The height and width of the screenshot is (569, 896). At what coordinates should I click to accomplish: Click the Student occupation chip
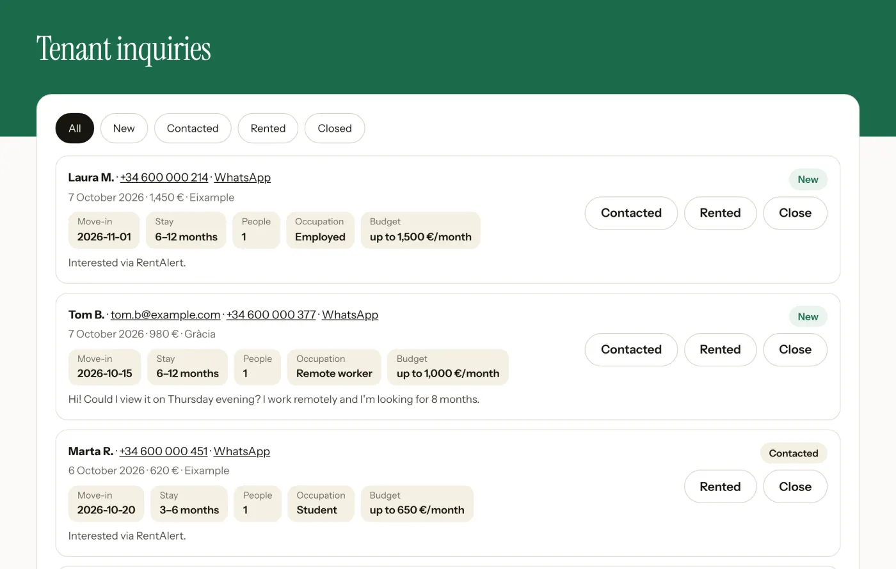[x=321, y=504]
